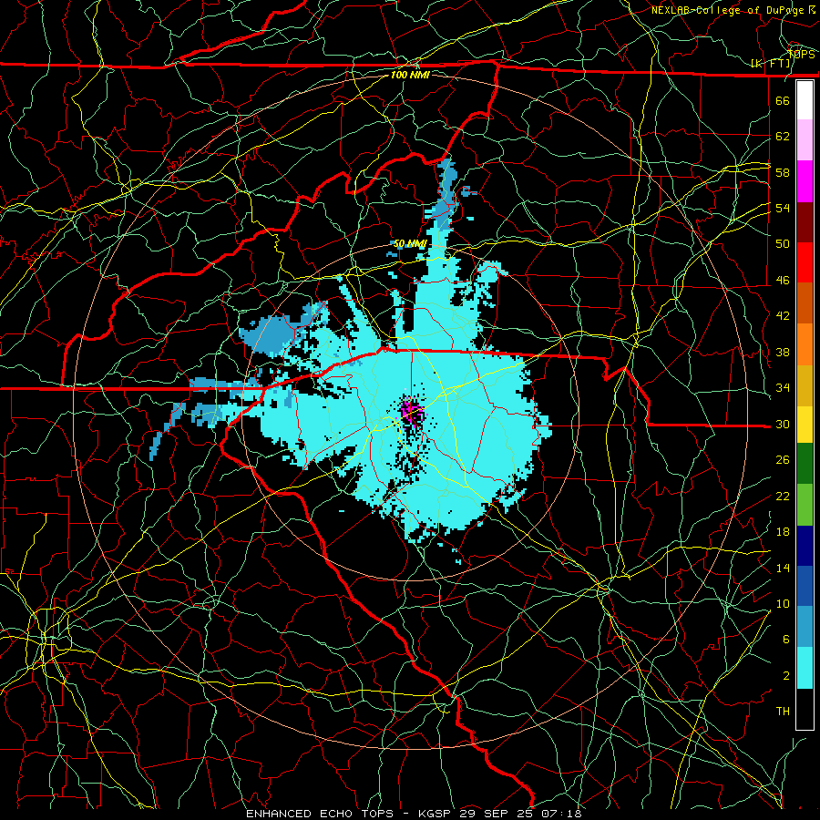Select the 34 scale value
The height and width of the screenshot is (820, 820).
(x=783, y=388)
